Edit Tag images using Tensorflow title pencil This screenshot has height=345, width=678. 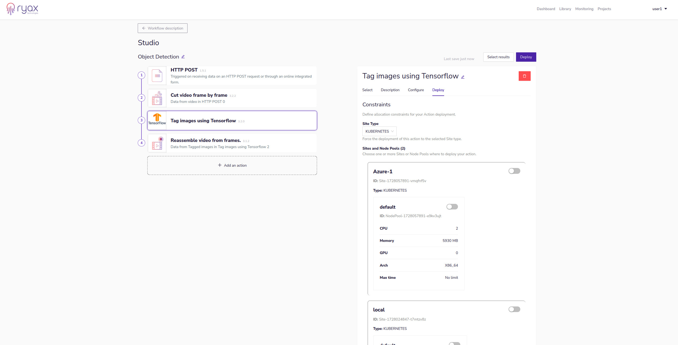pyautogui.click(x=463, y=77)
